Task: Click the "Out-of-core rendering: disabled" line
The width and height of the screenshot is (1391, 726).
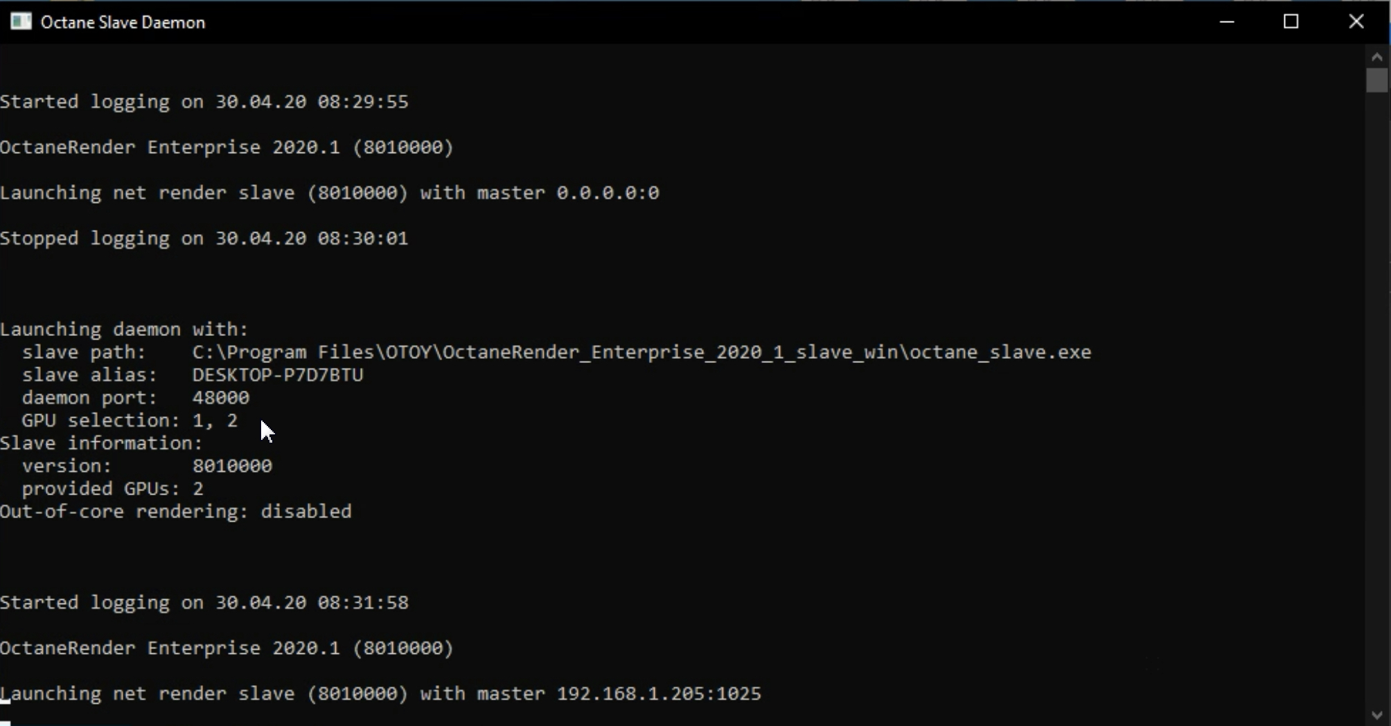Action: 175,511
